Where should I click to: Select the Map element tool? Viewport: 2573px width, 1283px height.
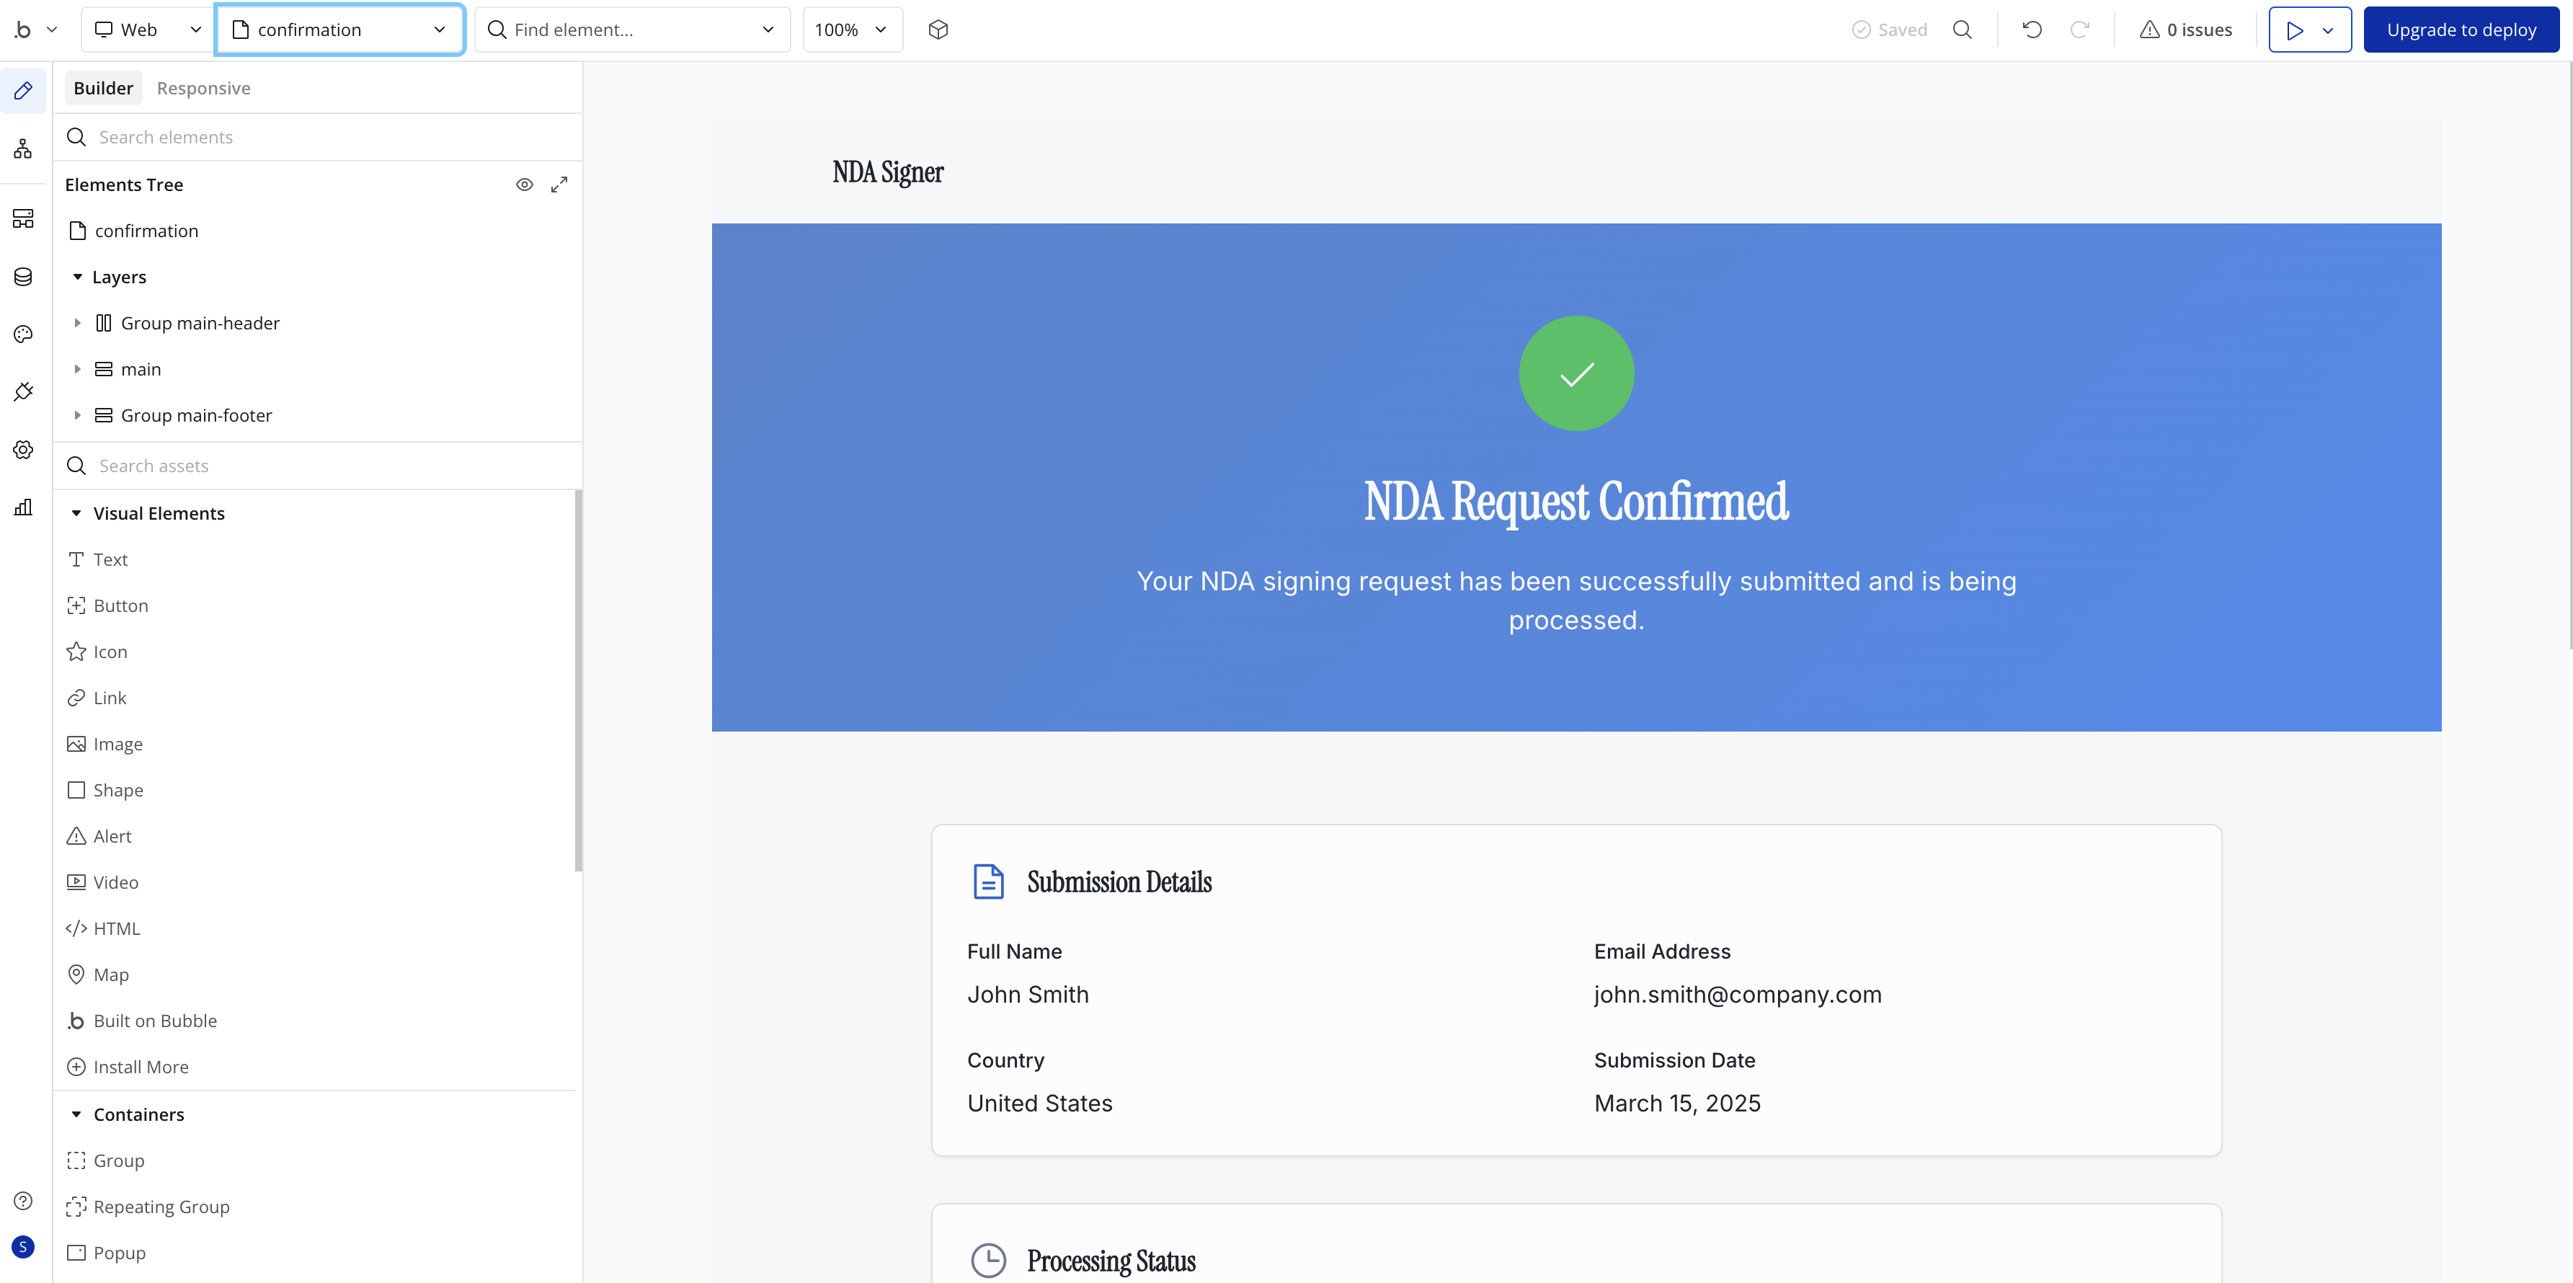(x=98, y=975)
